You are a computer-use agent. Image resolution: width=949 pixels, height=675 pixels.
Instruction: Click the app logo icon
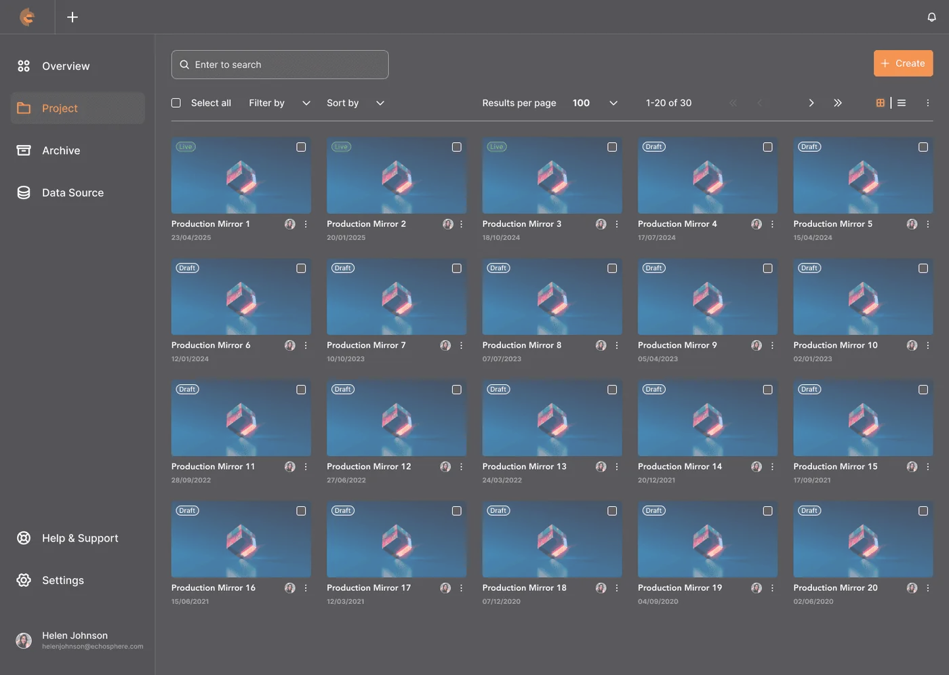27,17
